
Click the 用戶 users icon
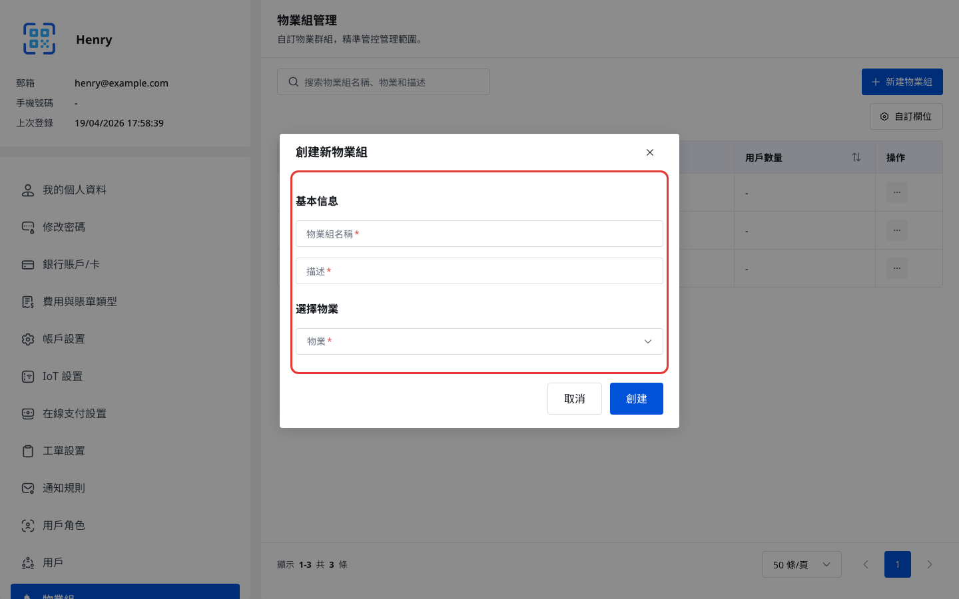[28, 563]
